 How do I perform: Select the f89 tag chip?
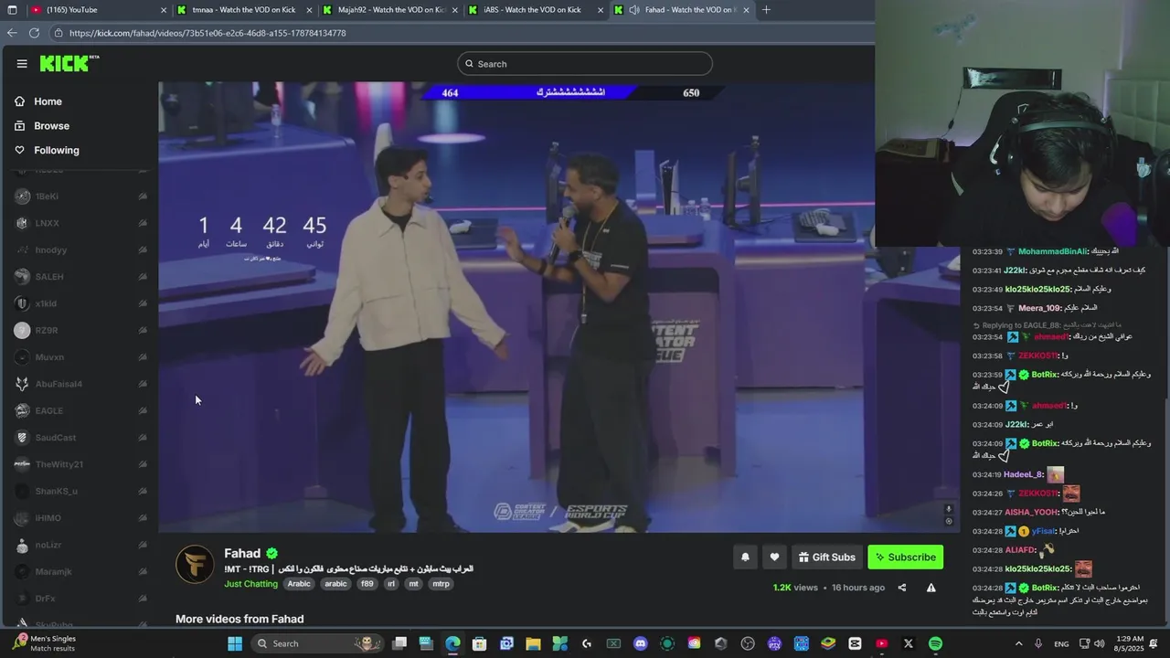pos(367,584)
